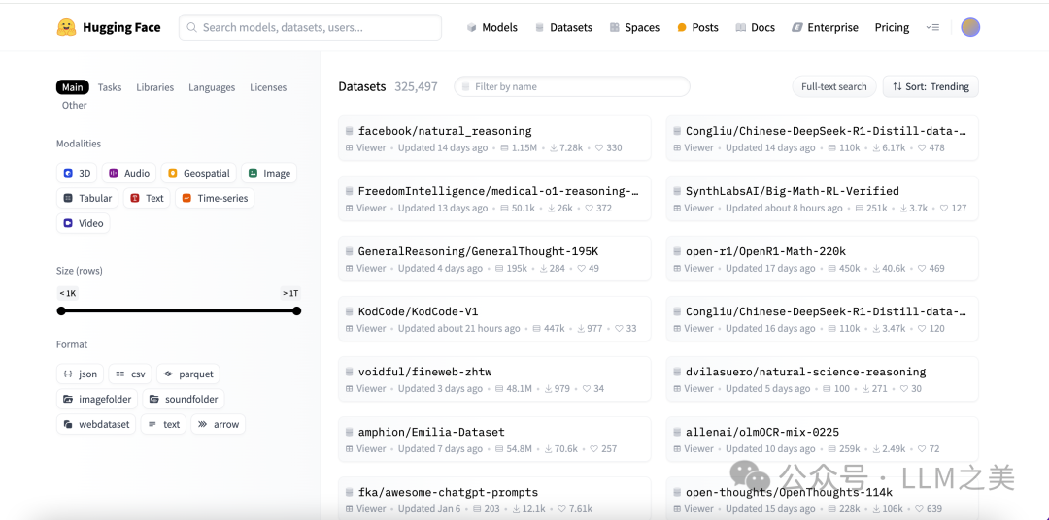This screenshot has height=520, width=1049.
Task: Open Models in the top navigation
Action: [492, 27]
